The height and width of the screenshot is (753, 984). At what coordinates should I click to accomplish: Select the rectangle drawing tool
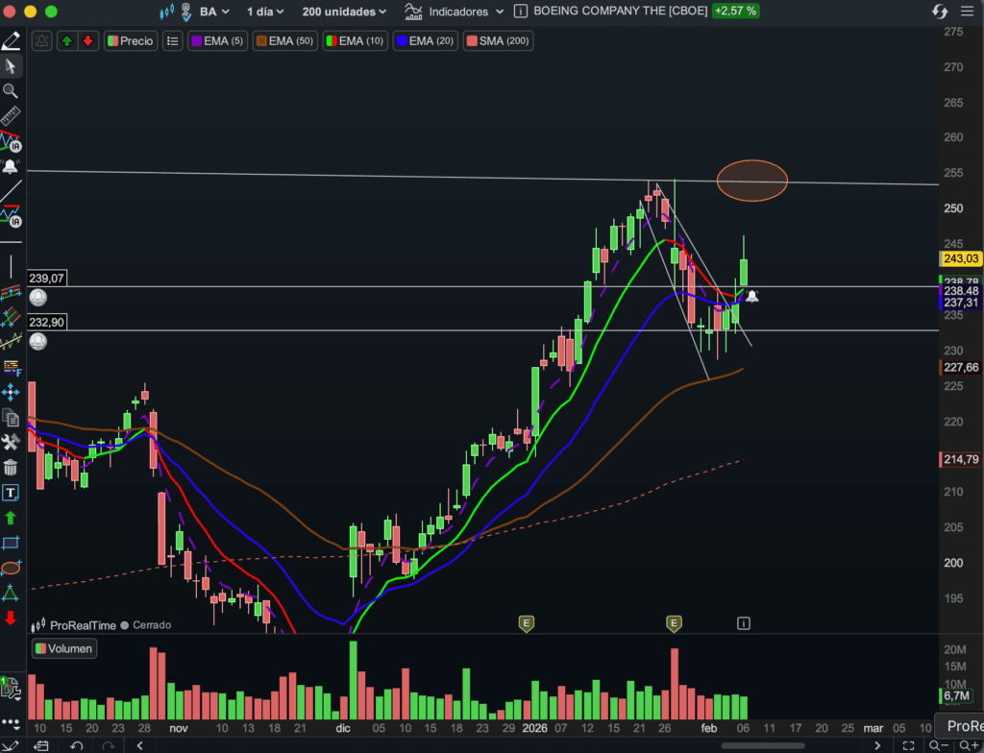pyautogui.click(x=11, y=543)
